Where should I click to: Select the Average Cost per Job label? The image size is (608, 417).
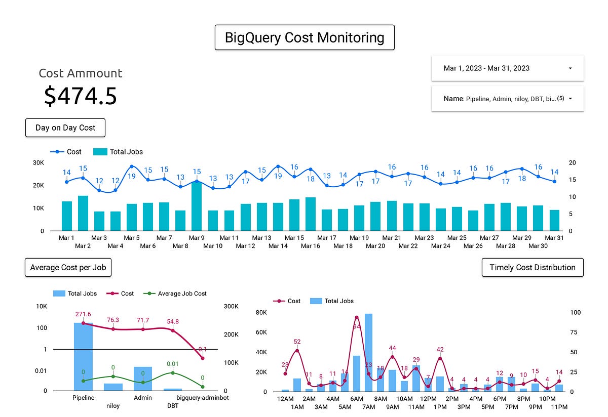tap(68, 267)
